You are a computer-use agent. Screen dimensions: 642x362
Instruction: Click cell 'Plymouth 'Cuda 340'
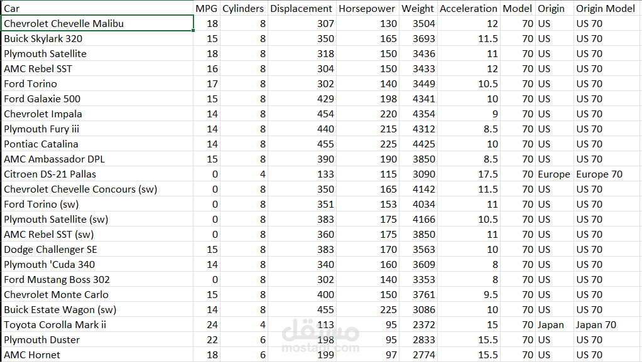click(x=97, y=264)
